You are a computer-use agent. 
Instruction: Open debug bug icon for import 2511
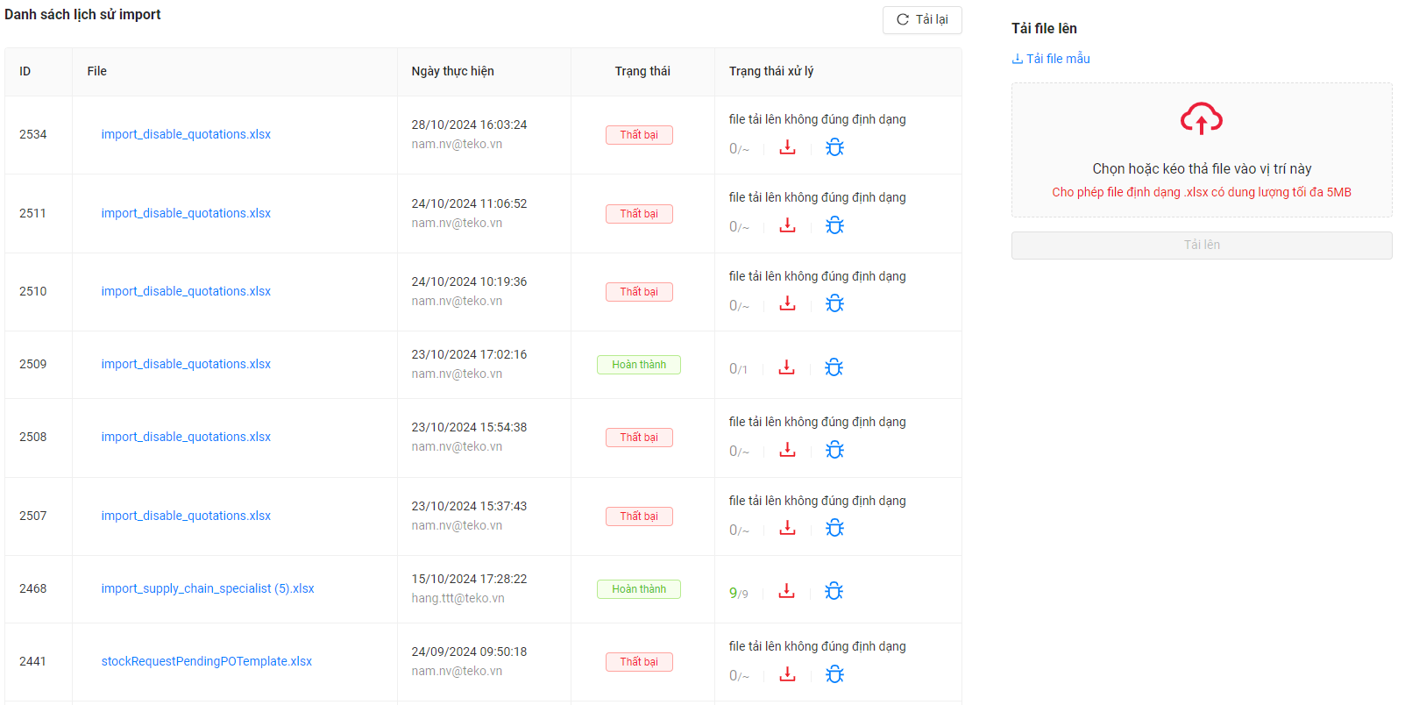point(834,225)
